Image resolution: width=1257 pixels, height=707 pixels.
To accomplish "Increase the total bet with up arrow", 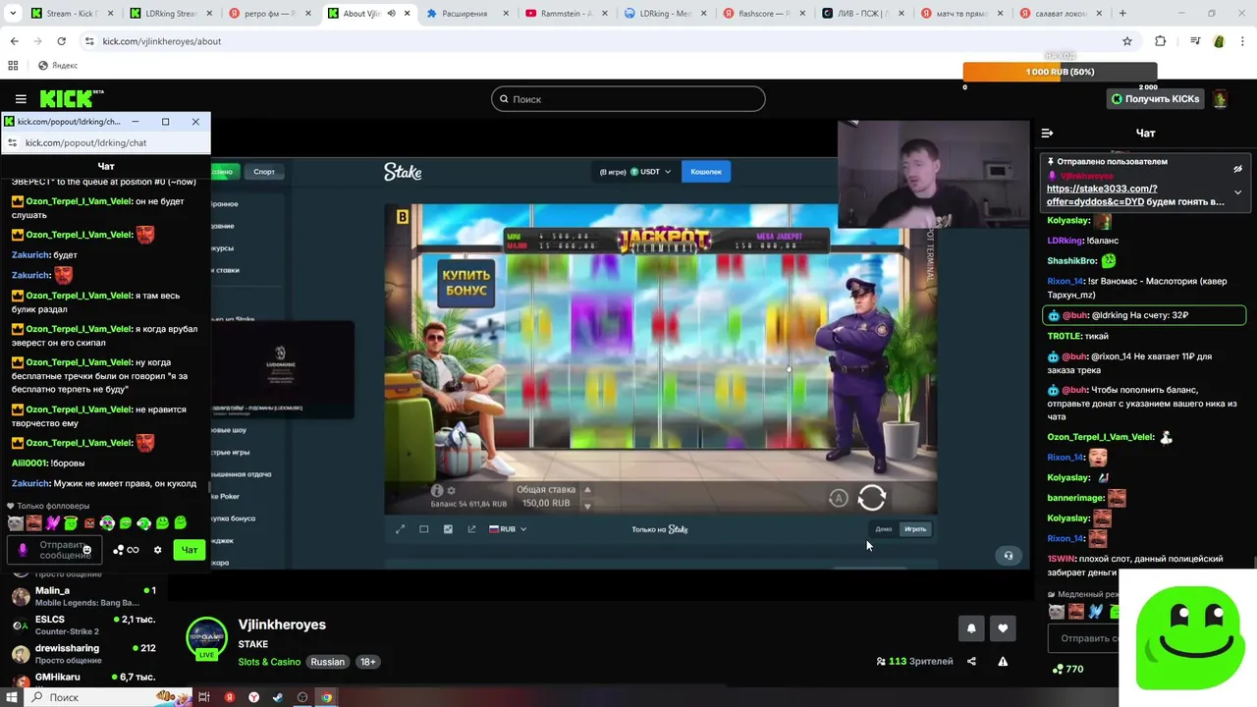I will tap(587, 490).
